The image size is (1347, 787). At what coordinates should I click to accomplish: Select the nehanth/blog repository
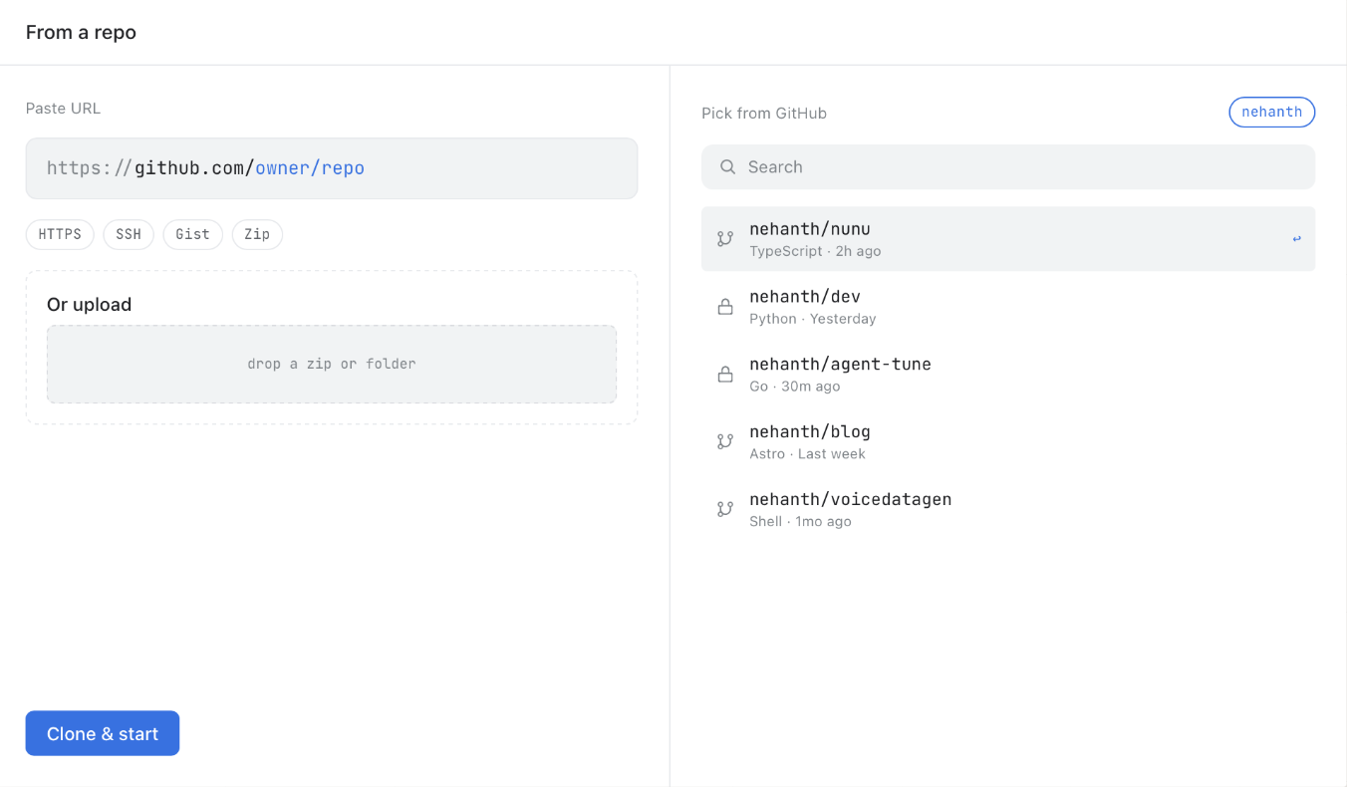(1008, 441)
